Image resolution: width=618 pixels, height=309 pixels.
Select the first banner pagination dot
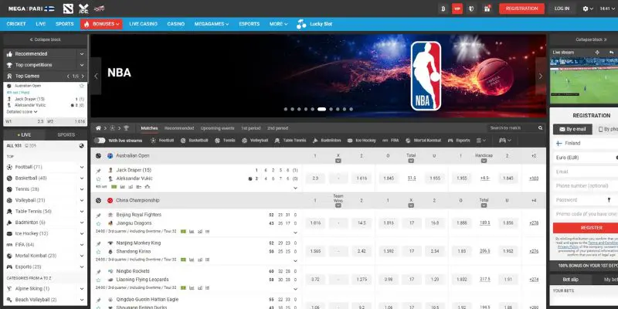(x=286, y=109)
